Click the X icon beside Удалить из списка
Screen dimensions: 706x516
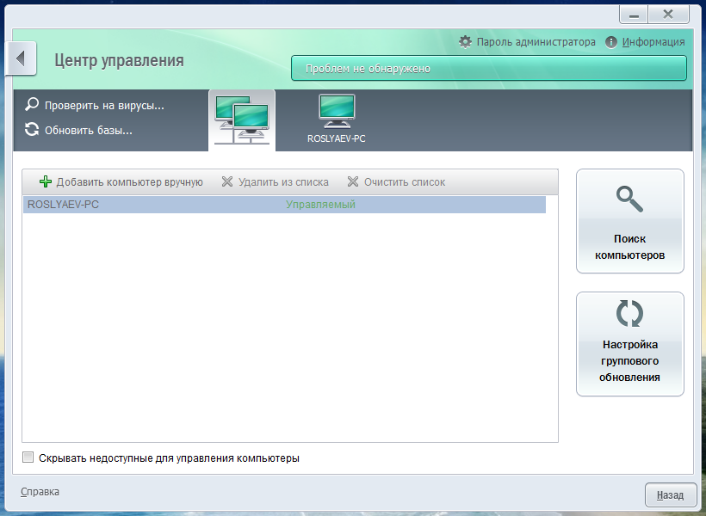227,181
